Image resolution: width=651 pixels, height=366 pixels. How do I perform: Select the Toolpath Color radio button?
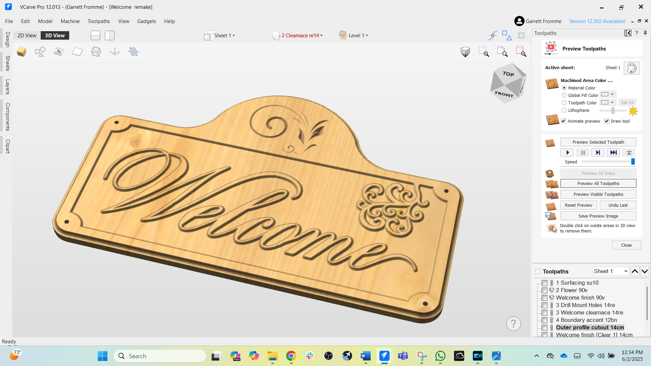coord(564,103)
